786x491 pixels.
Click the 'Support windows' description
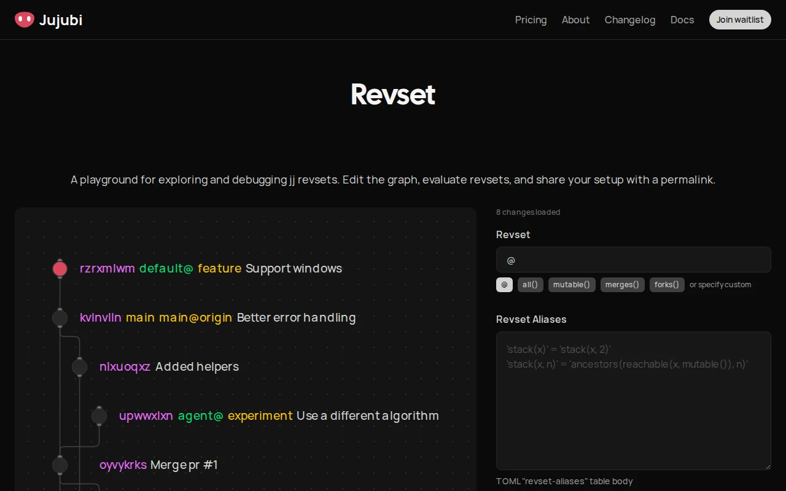pos(294,268)
